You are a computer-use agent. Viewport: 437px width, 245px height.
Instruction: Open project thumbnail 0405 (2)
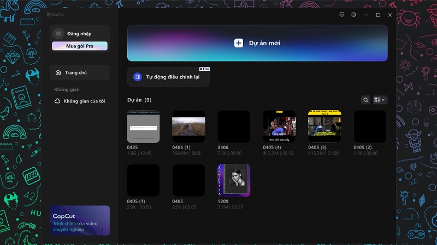(x=370, y=126)
